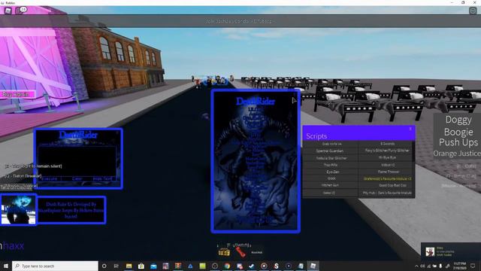Open Microsoft Store from the taskbar
Viewport: 481px width, 271px height.
pos(141,266)
